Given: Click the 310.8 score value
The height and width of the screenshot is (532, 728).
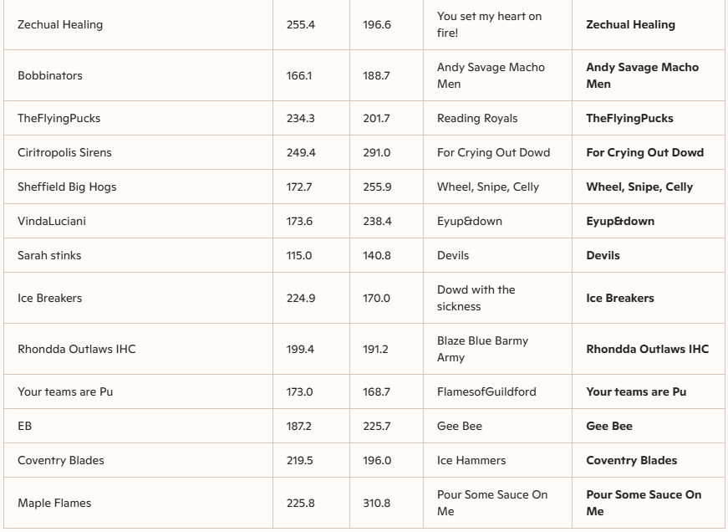Looking at the screenshot, I should (376, 503).
